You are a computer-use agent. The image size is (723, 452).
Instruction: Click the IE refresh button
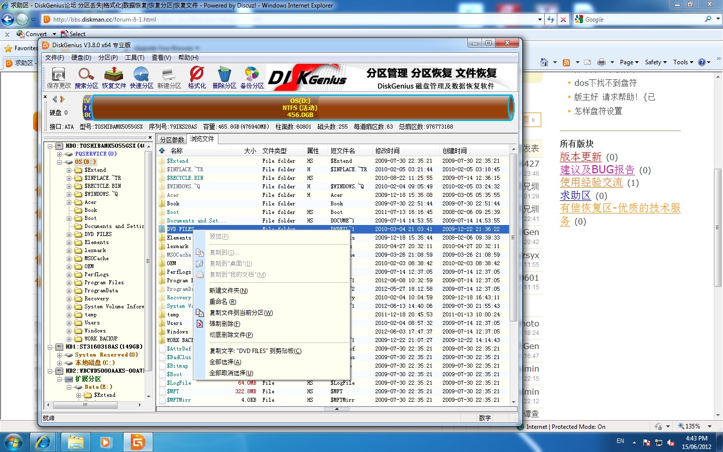(x=551, y=19)
